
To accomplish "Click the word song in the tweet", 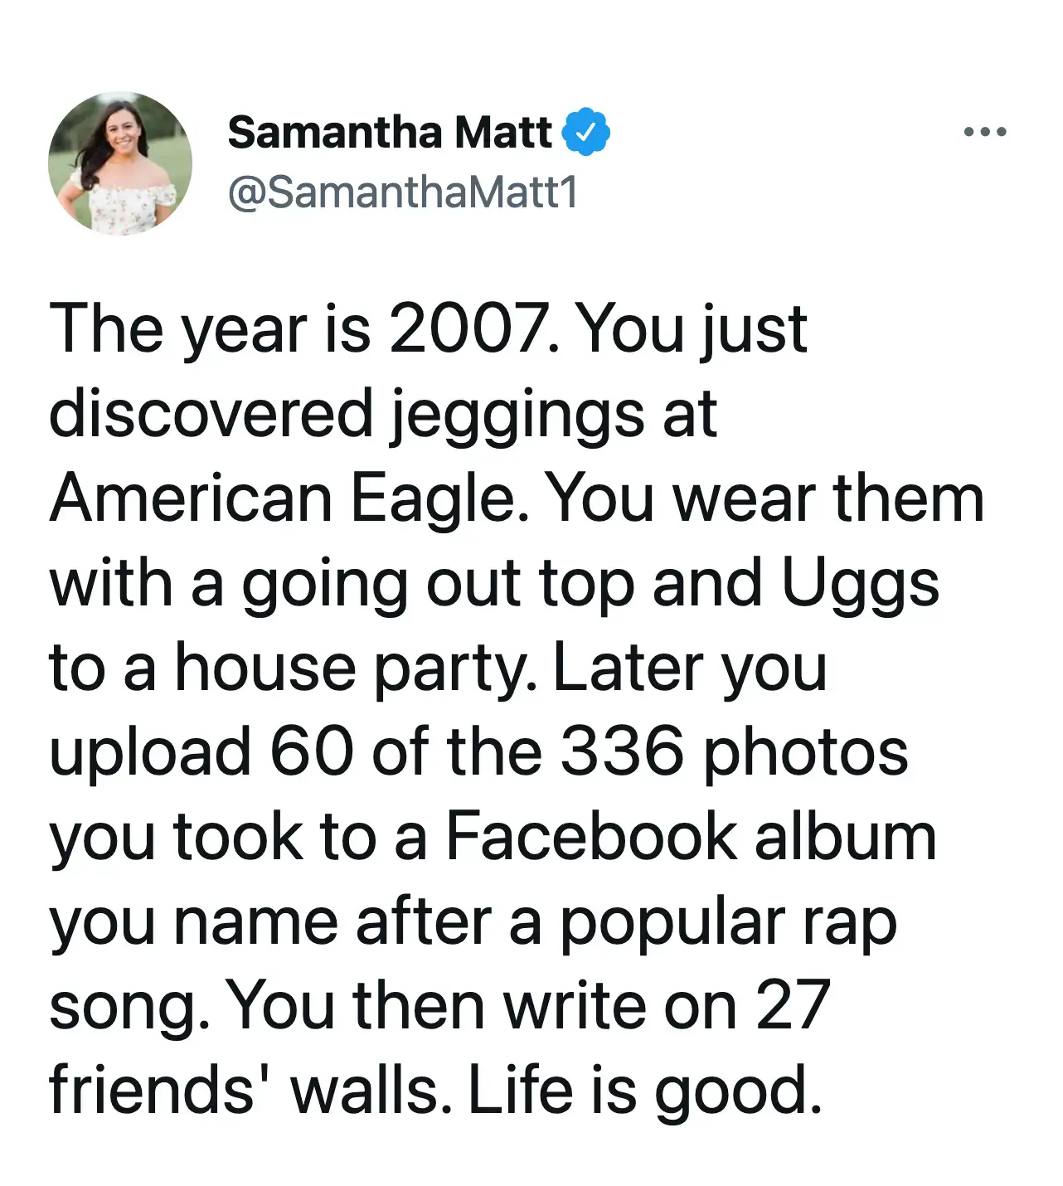I will coord(126,1007).
